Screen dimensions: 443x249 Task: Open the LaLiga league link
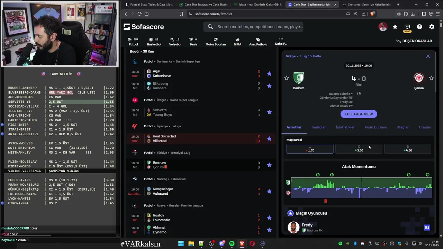click(x=176, y=126)
